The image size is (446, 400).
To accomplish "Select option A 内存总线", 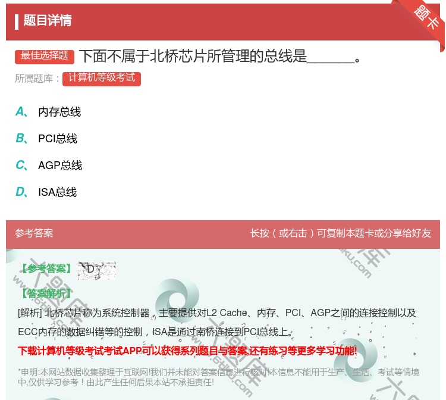I will pyautogui.click(x=48, y=112).
